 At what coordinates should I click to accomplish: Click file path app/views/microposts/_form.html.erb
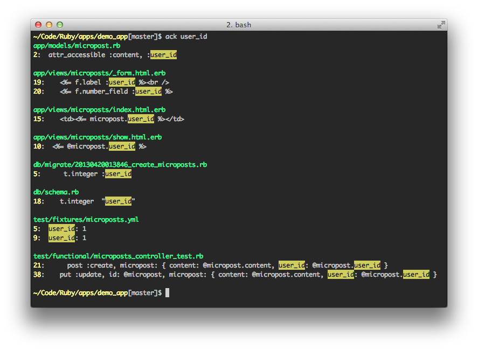[x=99, y=73]
